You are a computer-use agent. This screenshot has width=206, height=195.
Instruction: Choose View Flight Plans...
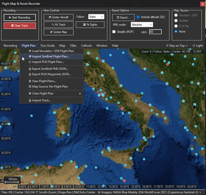(x=51, y=81)
